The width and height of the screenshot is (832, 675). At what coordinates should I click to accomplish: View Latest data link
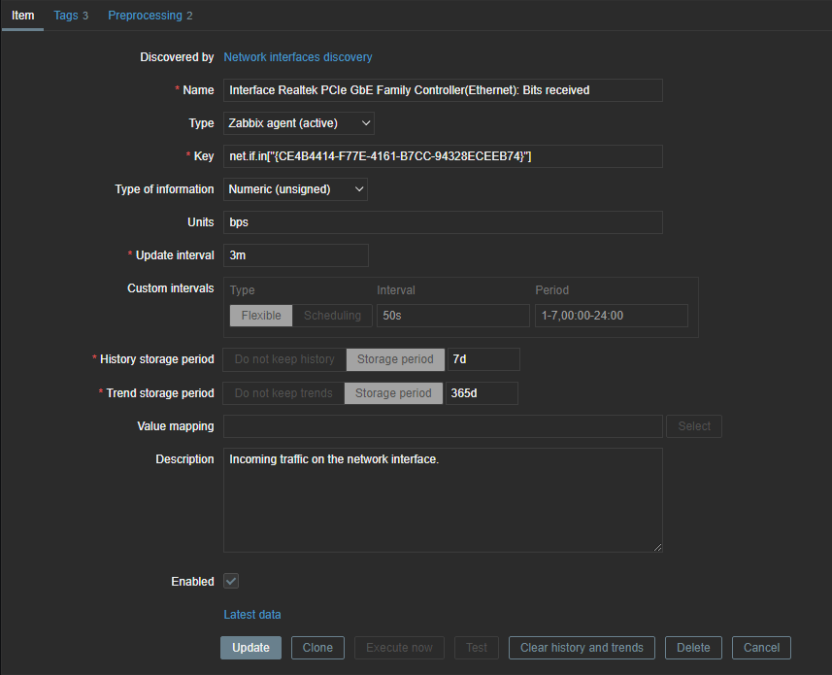252,615
